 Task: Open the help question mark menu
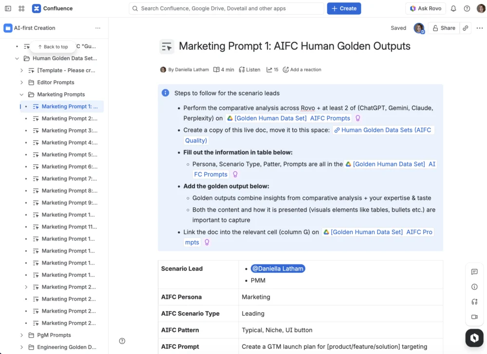[x=467, y=8]
